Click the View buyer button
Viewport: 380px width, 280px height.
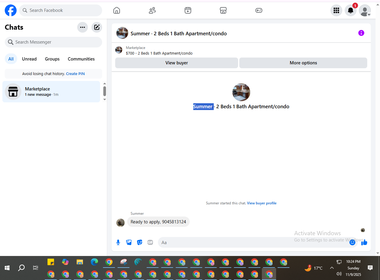[177, 63]
